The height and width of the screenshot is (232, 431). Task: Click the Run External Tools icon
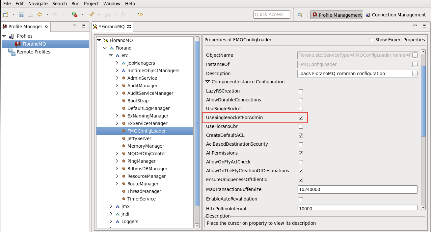(75, 14)
